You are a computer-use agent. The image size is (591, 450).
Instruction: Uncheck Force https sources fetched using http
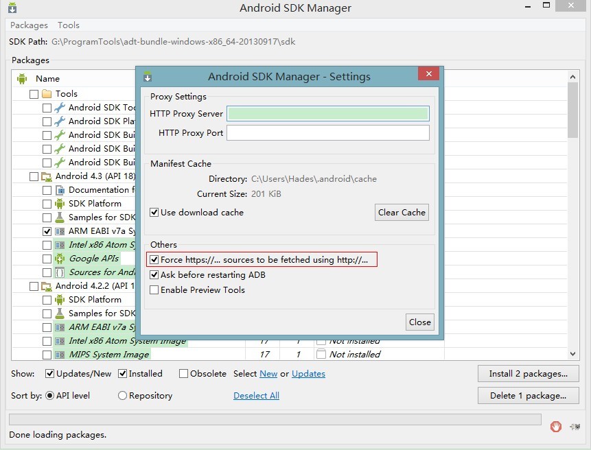click(154, 260)
